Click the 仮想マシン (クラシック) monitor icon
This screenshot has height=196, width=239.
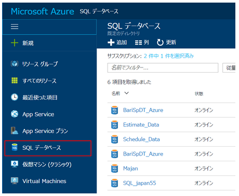pyautogui.click(x=15, y=164)
